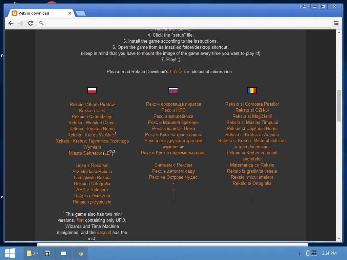This screenshot has height=260, width=347.
Task: Open Считаем с Рексом link
Action: (173, 165)
